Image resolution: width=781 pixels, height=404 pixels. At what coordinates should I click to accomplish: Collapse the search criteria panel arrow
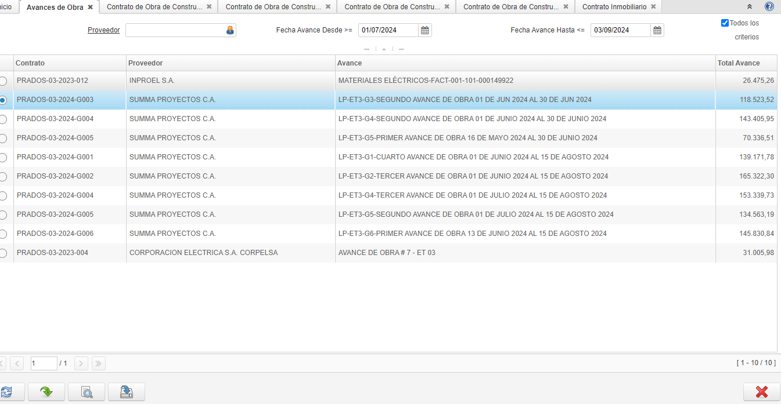[x=384, y=49]
